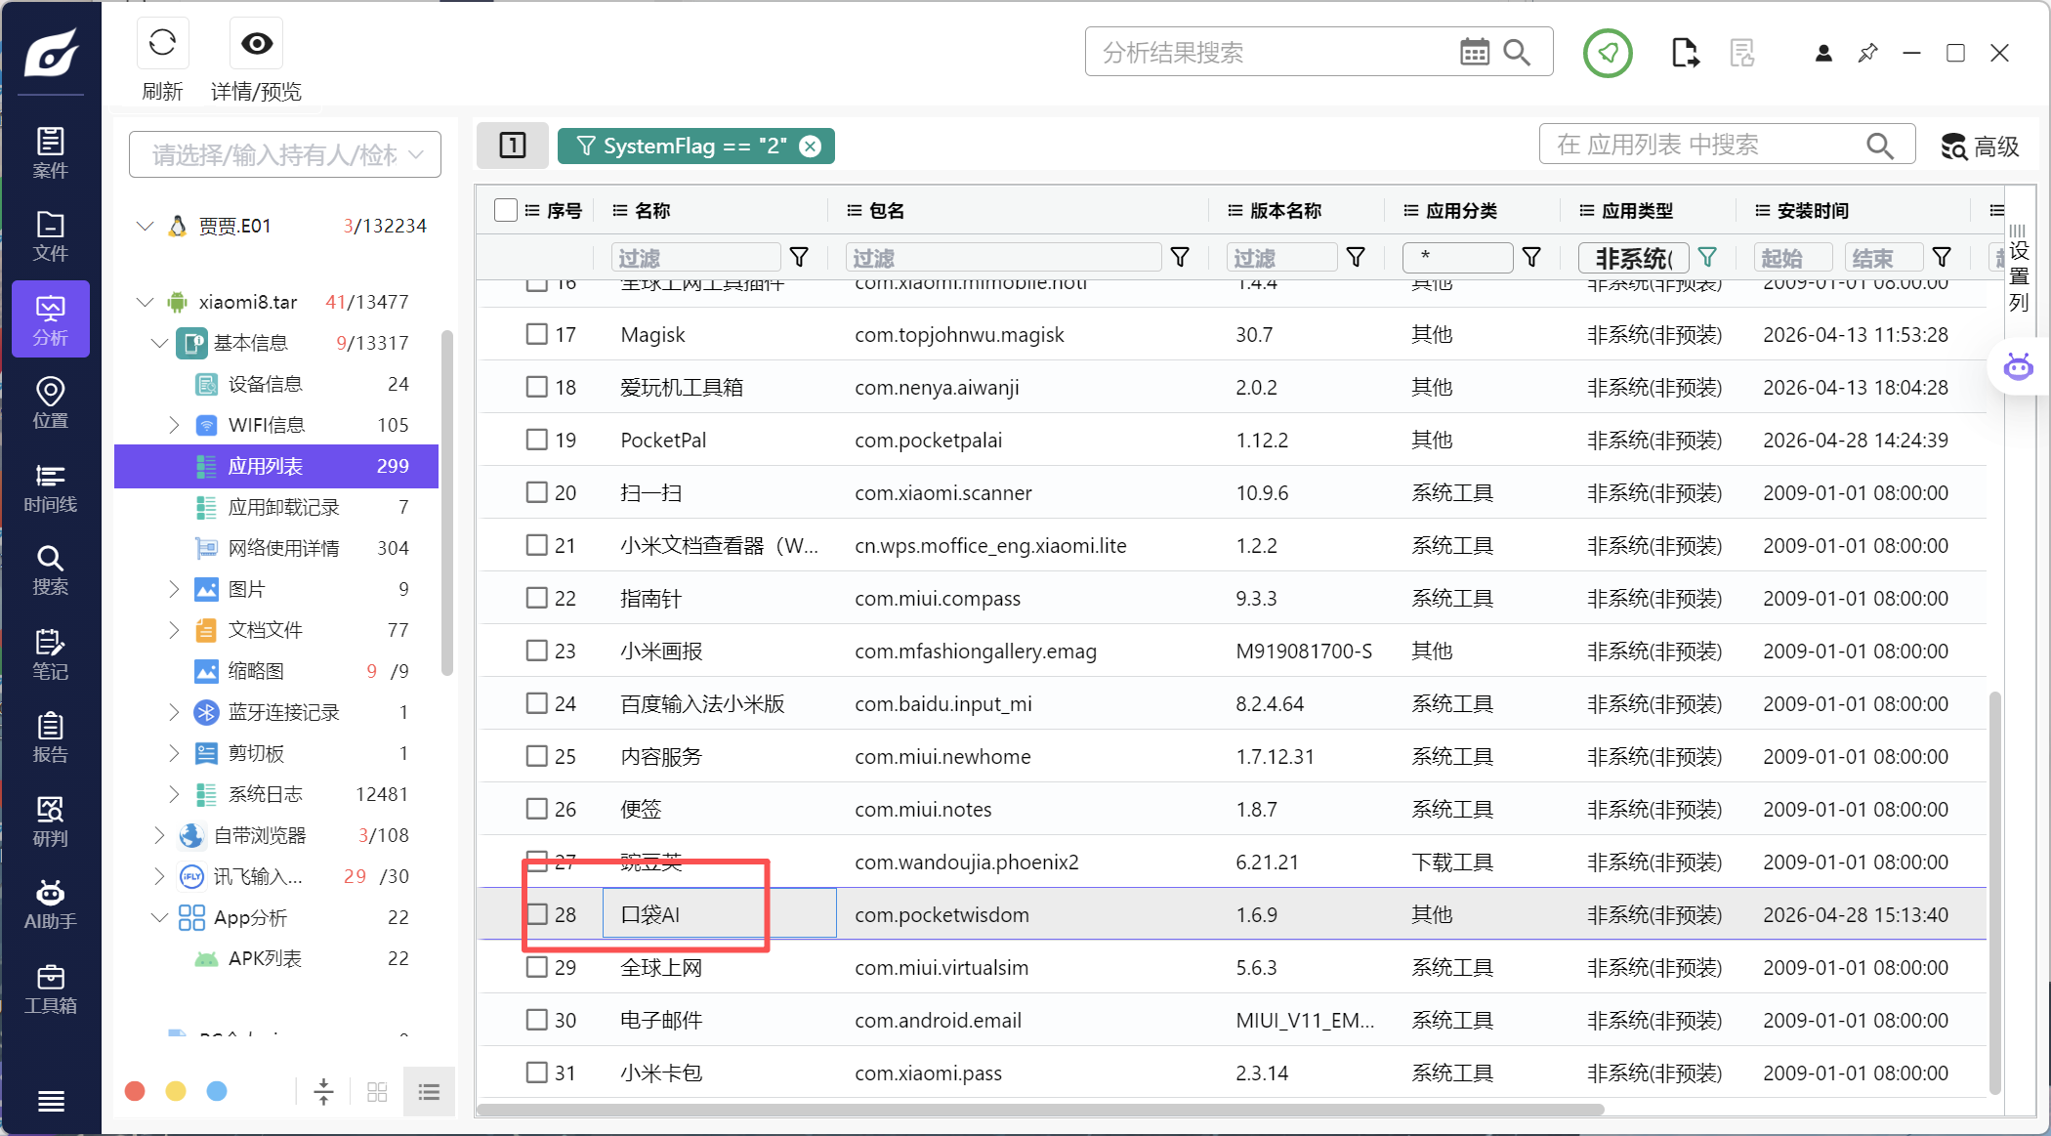Click the collapse/expand tree icon at panel bottom
The image size is (2051, 1136).
[324, 1091]
